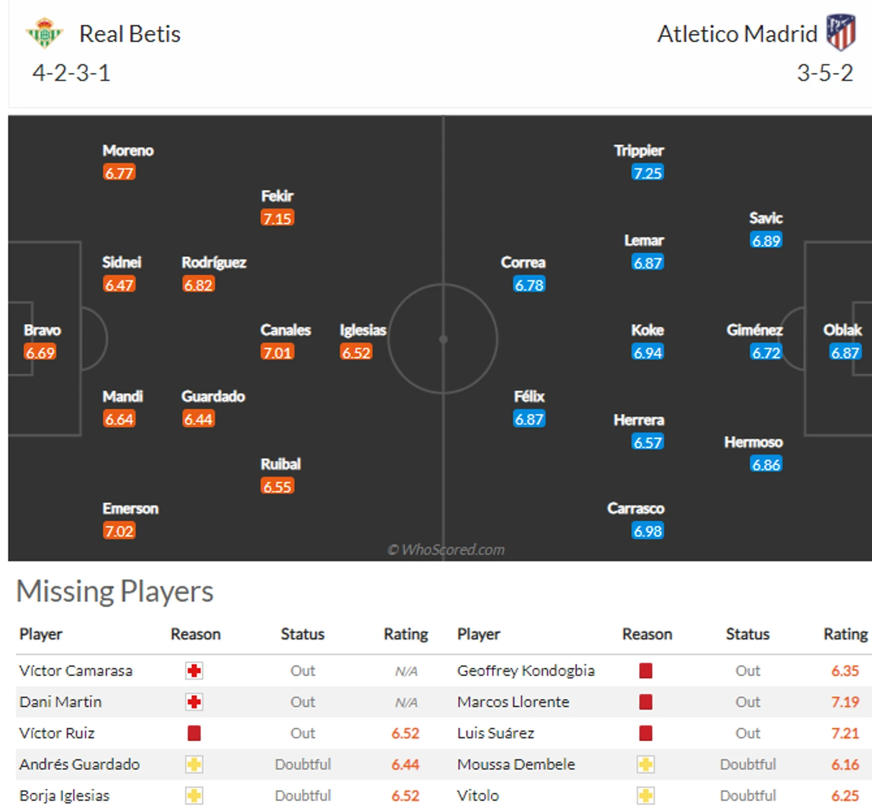This screenshot has height=807, width=872.
Task: Select Fekir on the pitch lineup
Action: coord(277,196)
